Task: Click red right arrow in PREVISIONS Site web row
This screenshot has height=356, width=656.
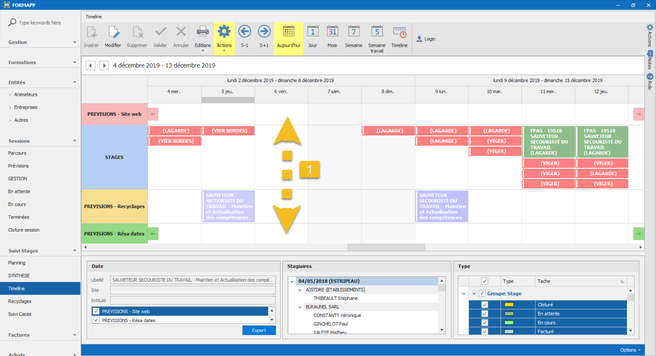Action: (639, 114)
